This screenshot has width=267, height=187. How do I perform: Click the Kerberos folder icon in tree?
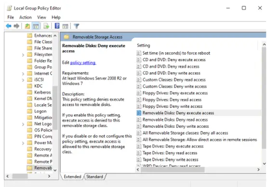tap(29, 92)
